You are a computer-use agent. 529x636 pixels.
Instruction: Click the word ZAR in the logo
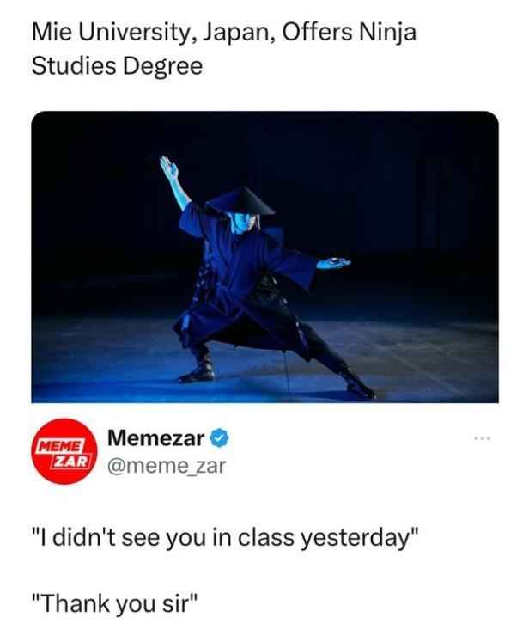click(x=71, y=461)
